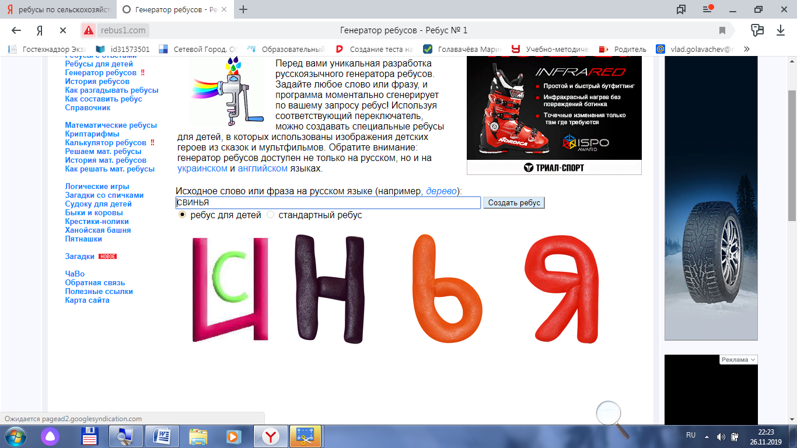The image size is (797, 448).
Task: Click the winter tire advertisement banner
Action: click(711, 198)
